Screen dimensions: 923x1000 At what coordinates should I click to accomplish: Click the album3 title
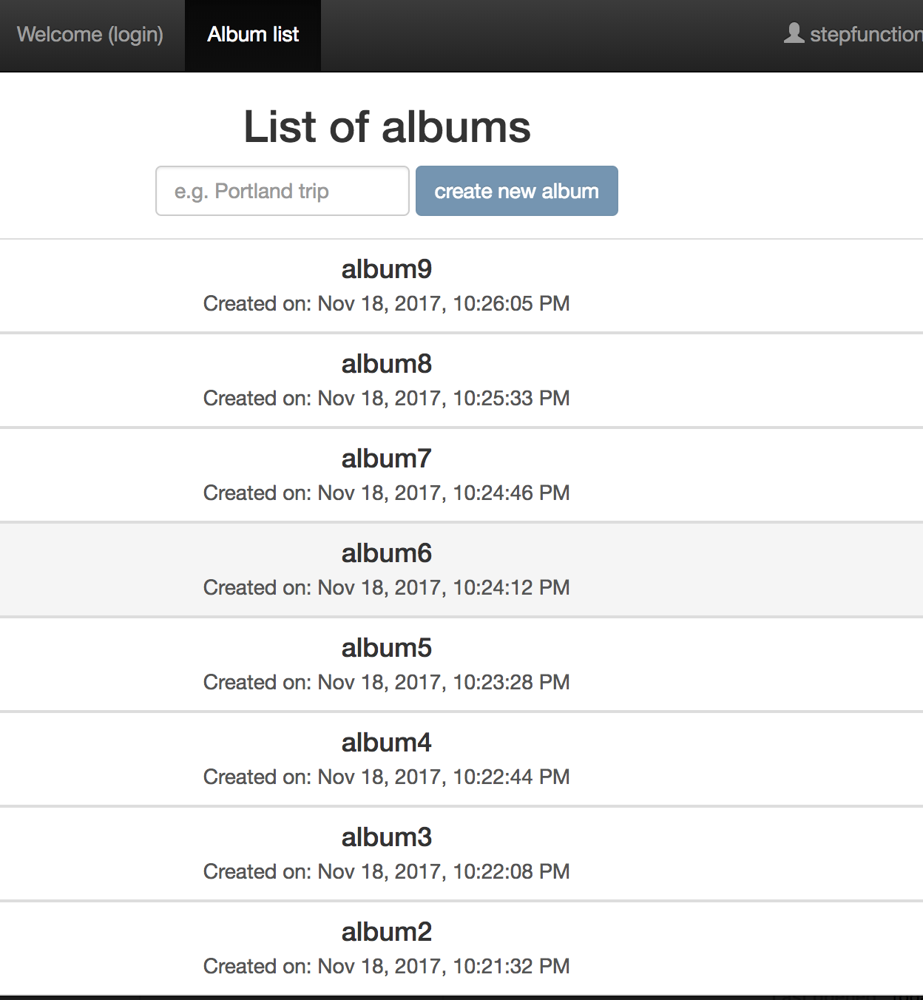click(387, 837)
